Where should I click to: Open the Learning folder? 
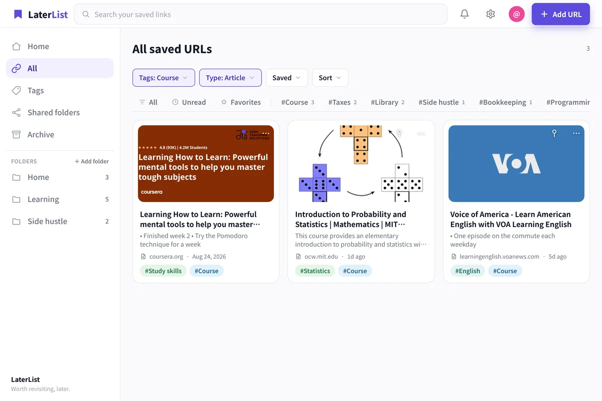click(x=60, y=199)
